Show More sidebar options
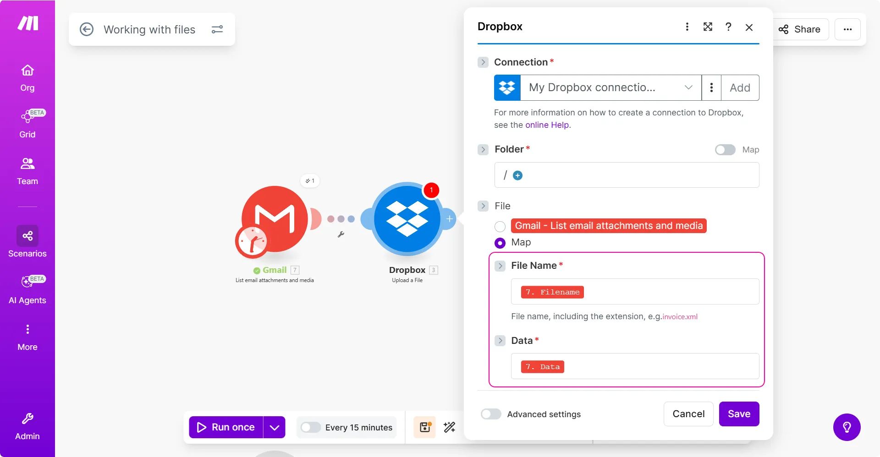This screenshot has width=880, height=457. click(x=27, y=337)
